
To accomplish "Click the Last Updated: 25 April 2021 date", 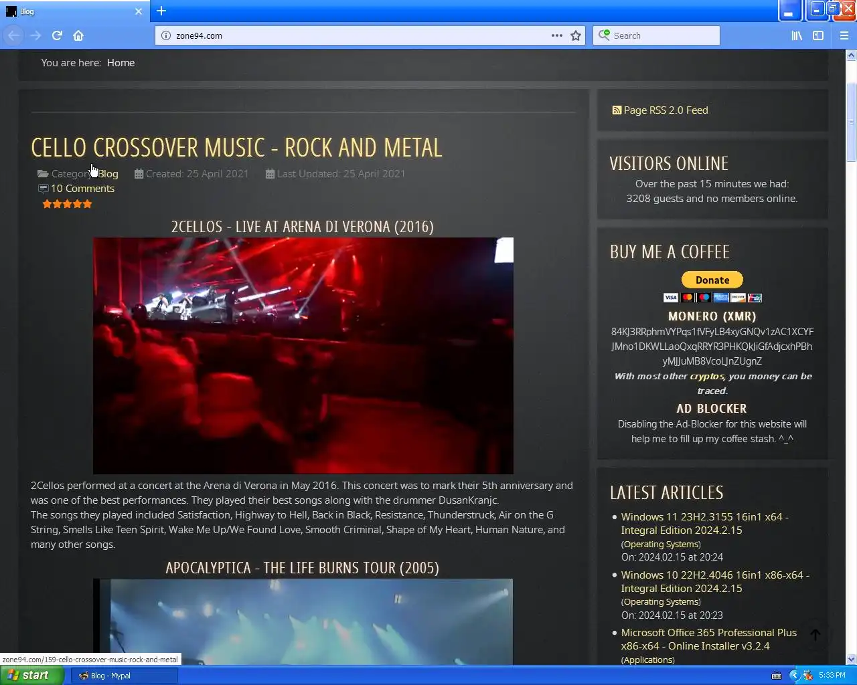I will [341, 174].
